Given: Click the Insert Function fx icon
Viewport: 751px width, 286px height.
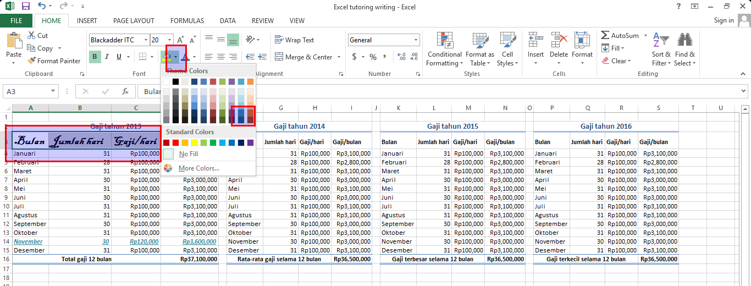Looking at the screenshot, I should (125, 91).
